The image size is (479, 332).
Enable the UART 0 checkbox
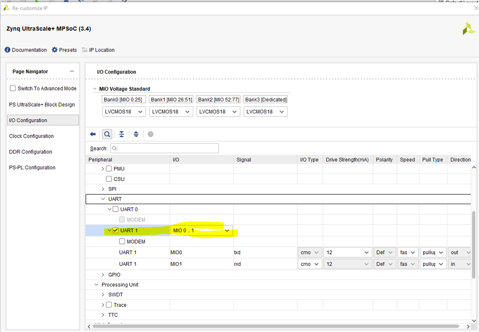(x=115, y=209)
